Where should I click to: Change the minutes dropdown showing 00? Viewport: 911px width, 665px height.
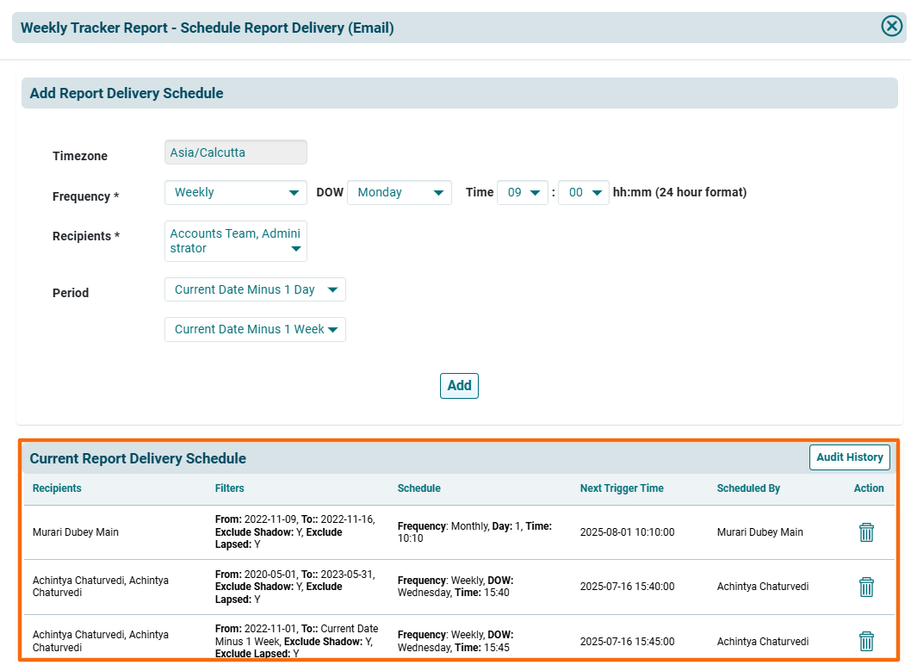click(584, 193)
